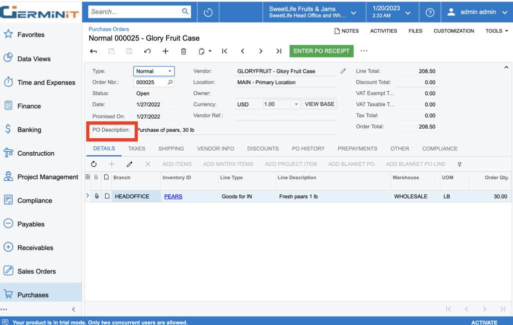Collapse the left navigation sidebar
This screenshot has height=325, width=513.
(74, 309)
